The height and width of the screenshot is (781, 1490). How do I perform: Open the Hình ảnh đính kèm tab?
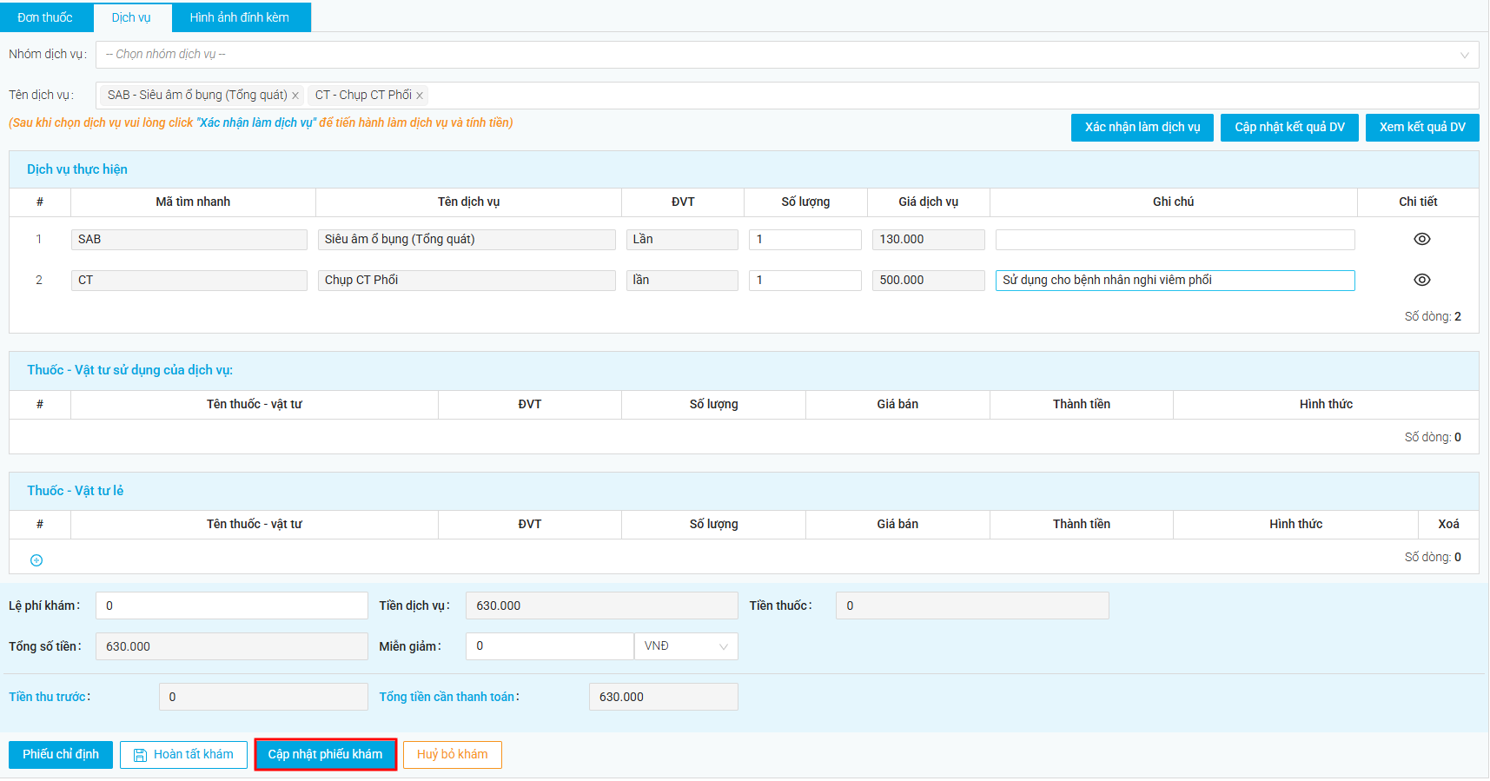click(240, 17)
